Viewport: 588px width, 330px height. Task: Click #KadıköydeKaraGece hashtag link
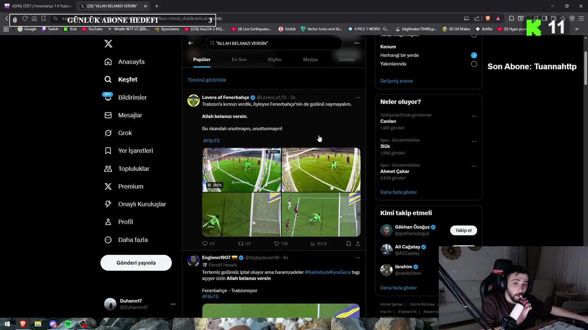(x=328, y=272)
